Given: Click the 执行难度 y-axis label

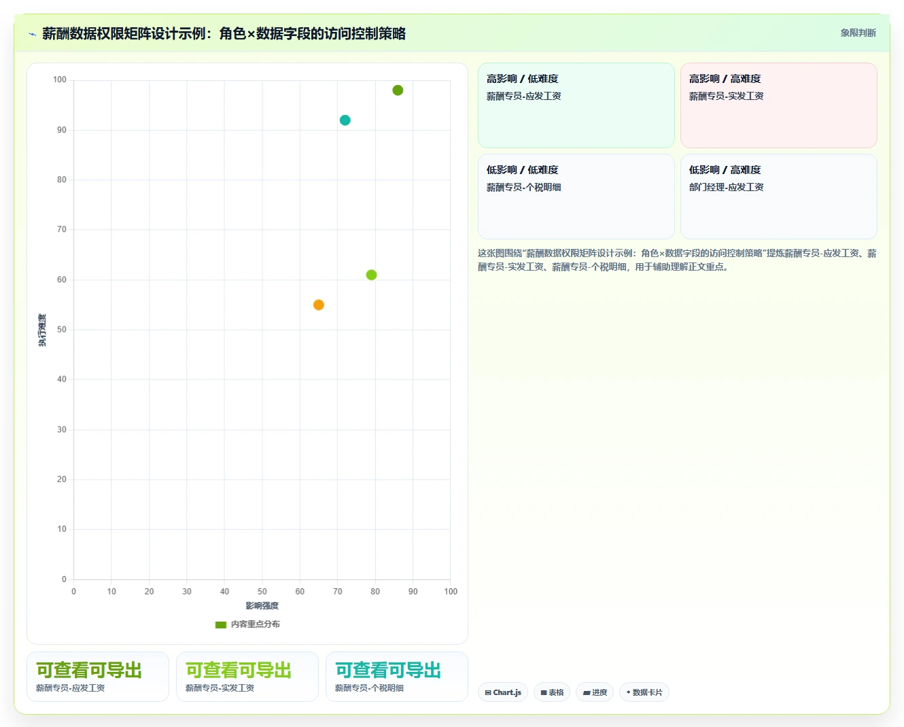Looking at the screenshot, I should (42, 330).
